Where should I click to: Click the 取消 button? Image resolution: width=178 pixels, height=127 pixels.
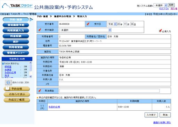(x=165, y=115)
